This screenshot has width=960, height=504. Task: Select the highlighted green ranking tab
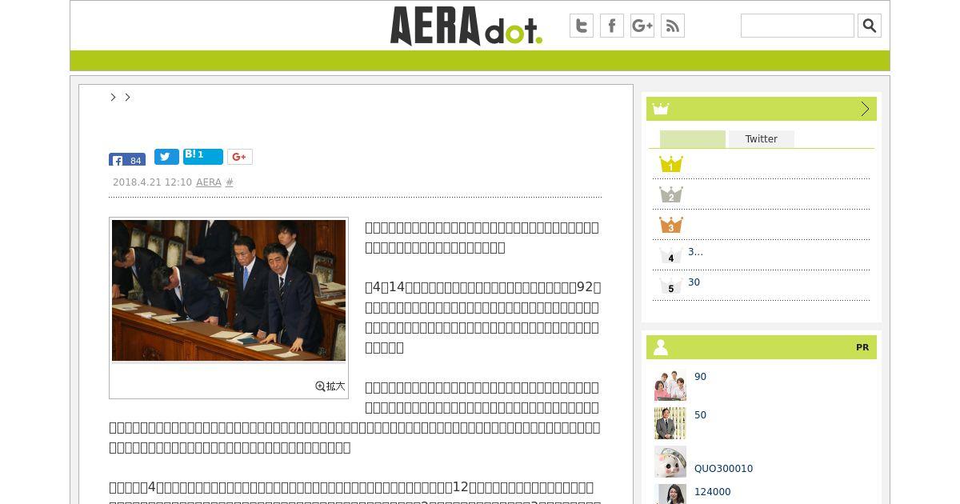[x=693, y=139]
